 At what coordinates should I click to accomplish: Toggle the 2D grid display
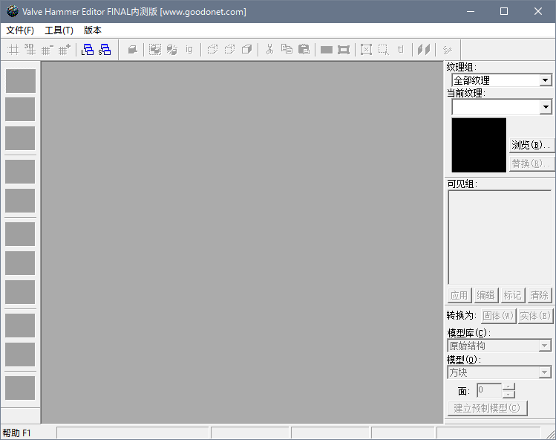pyautogui.click(x=13, y=49)
